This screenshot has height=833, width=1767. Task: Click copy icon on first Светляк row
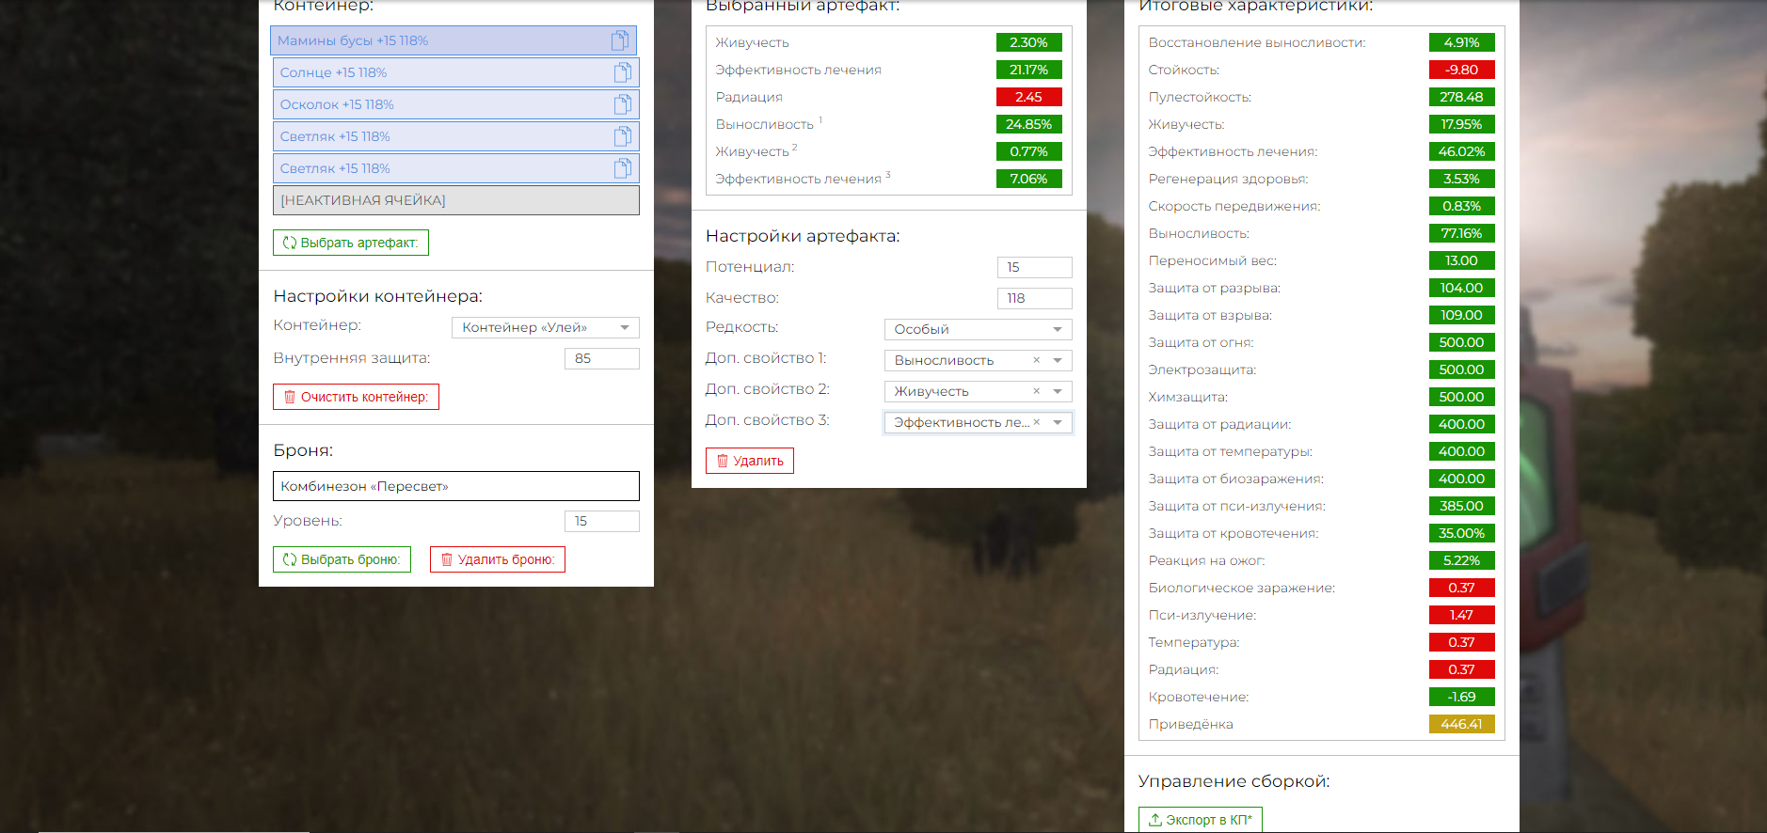[622, 136]
